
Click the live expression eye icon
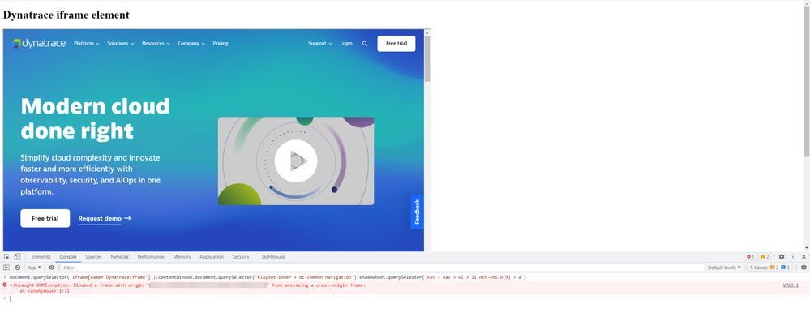pos(51,268)
